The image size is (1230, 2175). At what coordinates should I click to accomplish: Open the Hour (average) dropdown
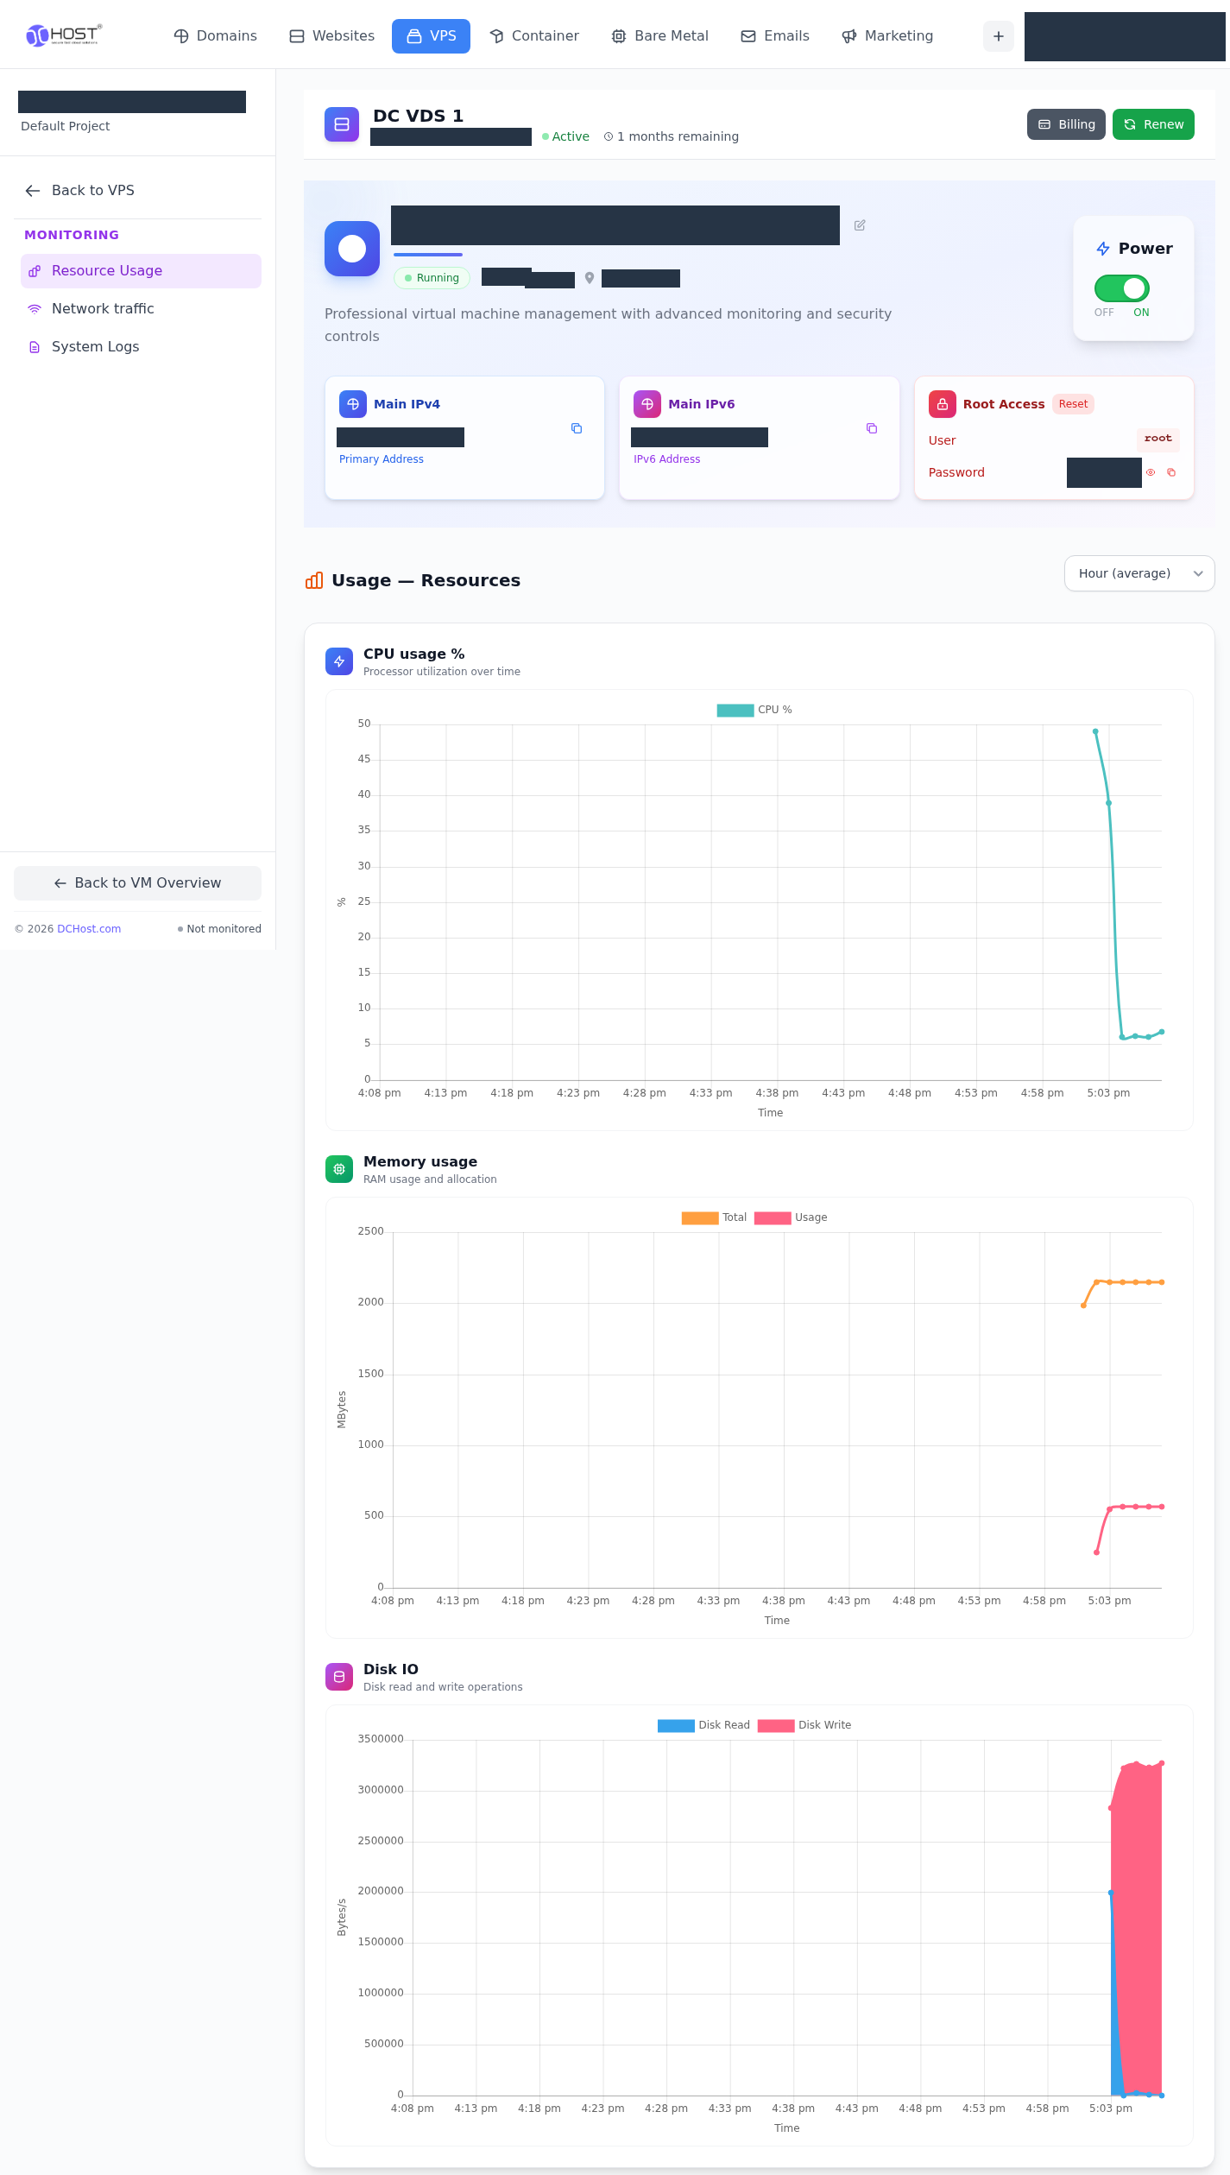pos(1139,573)
